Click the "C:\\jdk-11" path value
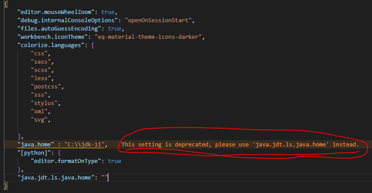372x193 pixels. [85, 145]
